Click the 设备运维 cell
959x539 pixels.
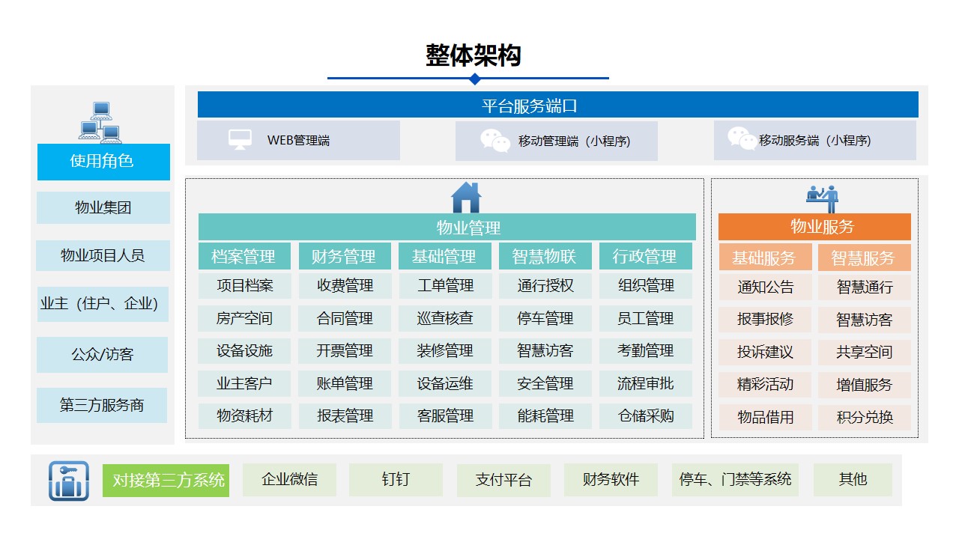(445, 384)
